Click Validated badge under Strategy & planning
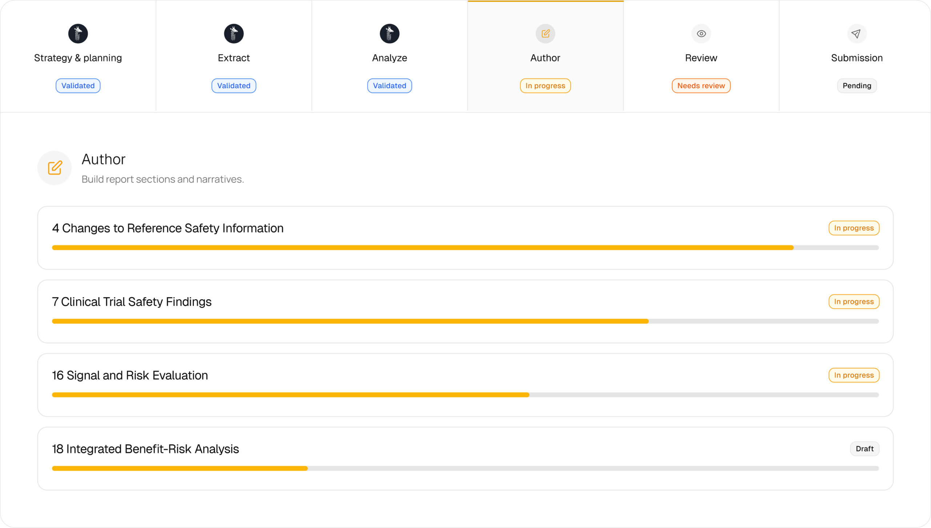The height and width of the screenshot is (528, 931). 78,86
